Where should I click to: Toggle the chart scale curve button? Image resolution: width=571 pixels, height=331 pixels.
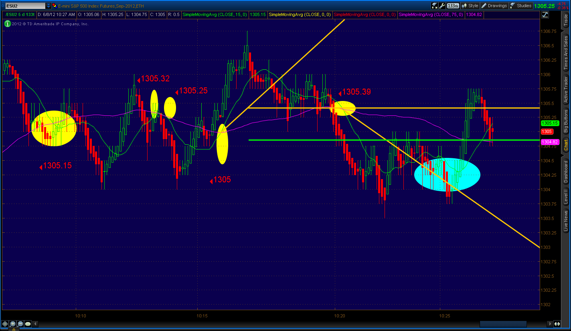(545, 15)
